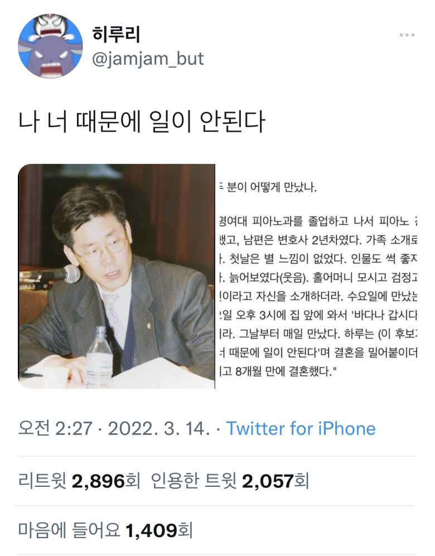Open the @jamjam_but handle profile
The width and height of the screenshot is (435, 556).
[148, 59]
